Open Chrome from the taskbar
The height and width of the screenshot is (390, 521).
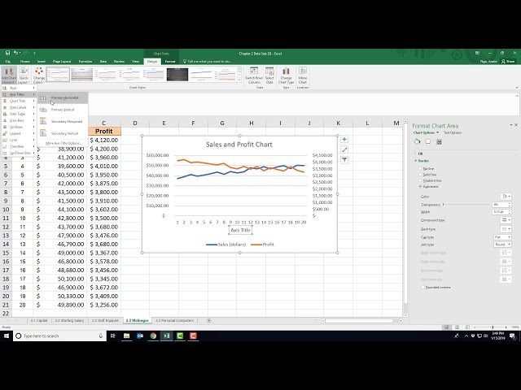pos(153,336)
